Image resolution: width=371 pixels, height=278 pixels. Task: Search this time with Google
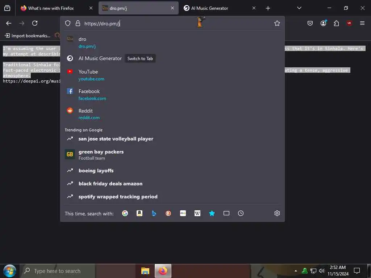pos(125,213)
